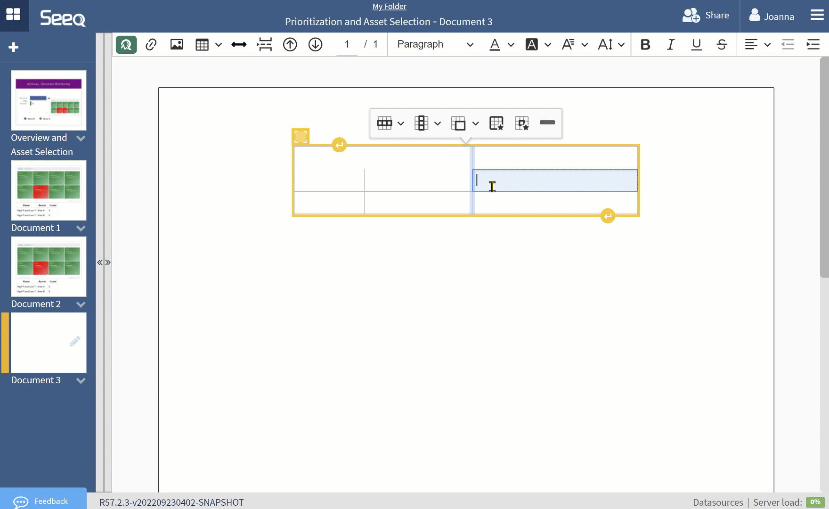This screenshot has height=509, width=829.
Task: Toggle bold formatting
Action: [645, 44]
